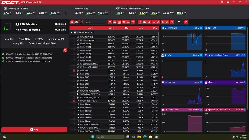Take a screenshot with the camera icon

pyautogui.click(x=228, y=2)
